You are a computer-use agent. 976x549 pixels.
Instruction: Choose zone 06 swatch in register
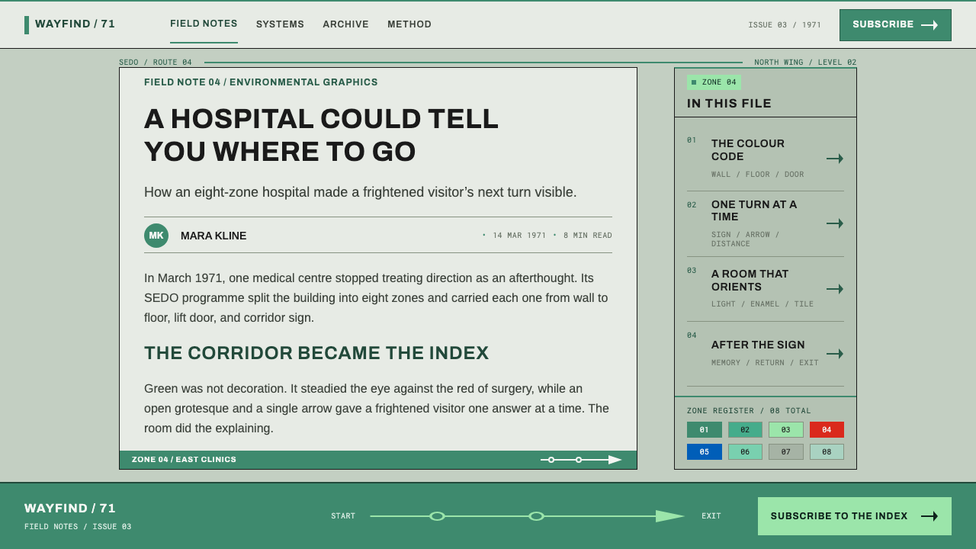745,452
